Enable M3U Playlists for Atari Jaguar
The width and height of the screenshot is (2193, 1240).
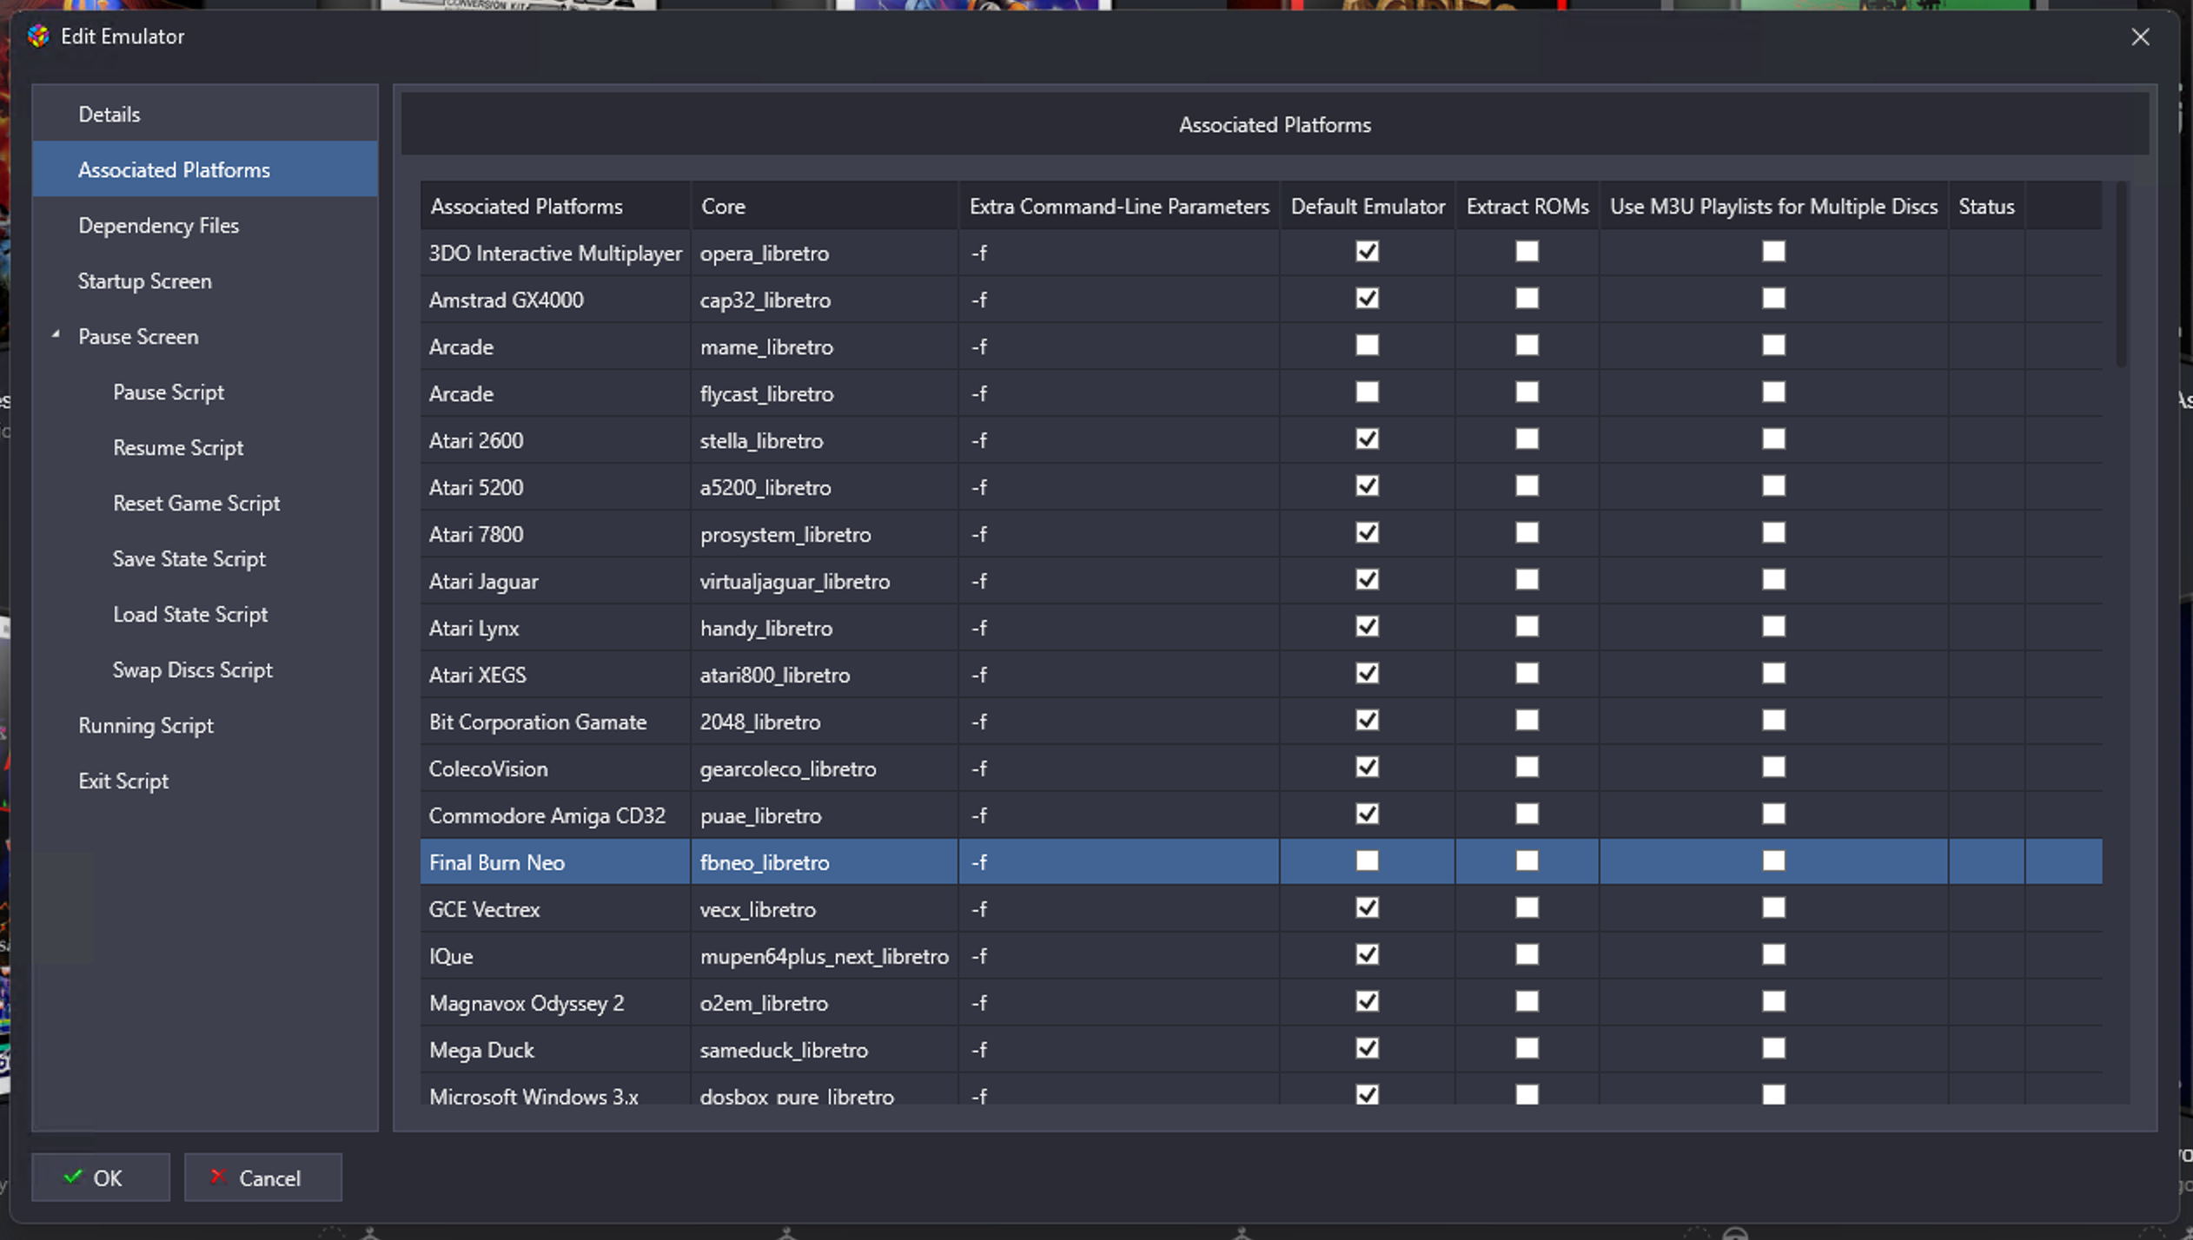1773,580
